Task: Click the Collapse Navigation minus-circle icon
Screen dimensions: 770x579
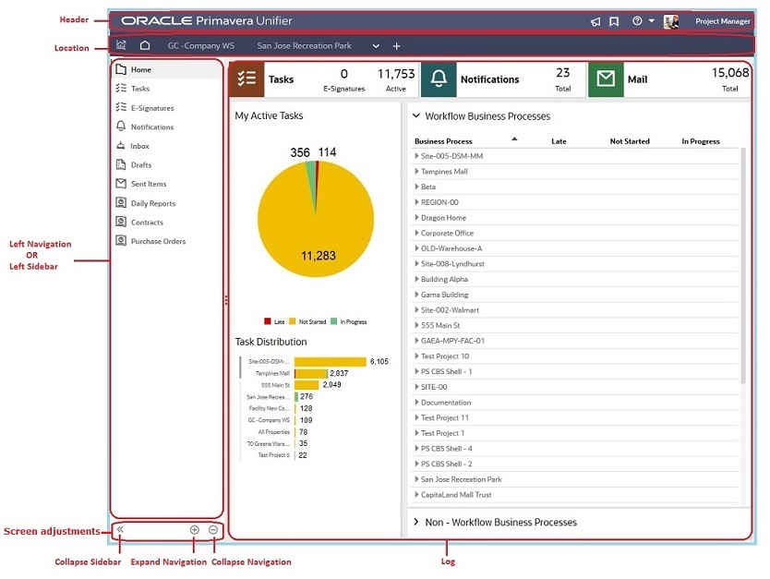Action: click(213, 530)
